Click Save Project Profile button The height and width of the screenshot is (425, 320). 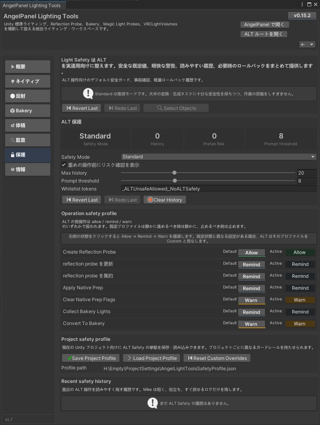[x=91, y=358]
